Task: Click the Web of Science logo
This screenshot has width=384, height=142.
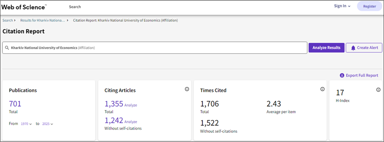Action: pos(24,7)
